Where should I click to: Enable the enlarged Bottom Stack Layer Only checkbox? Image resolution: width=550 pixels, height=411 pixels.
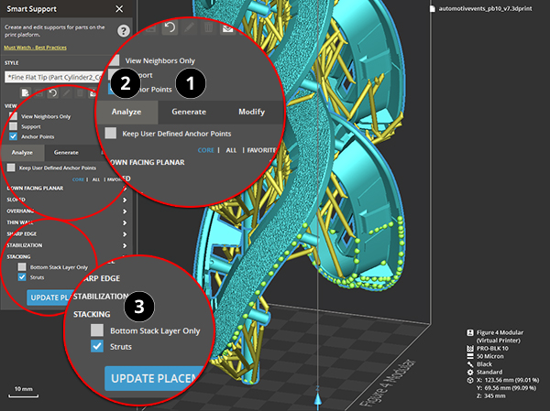97,330
